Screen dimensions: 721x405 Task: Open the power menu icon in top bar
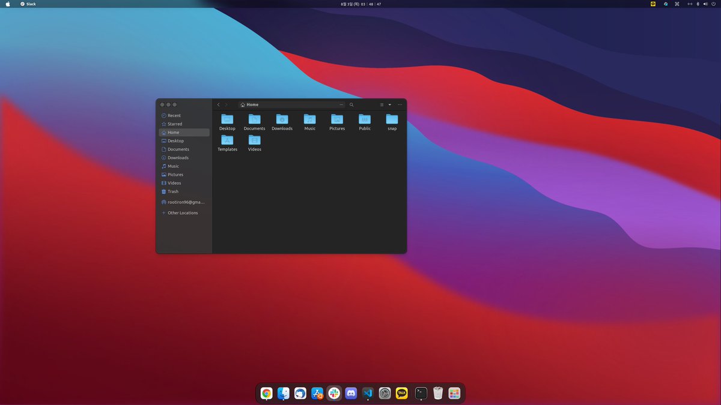tap(713, 4)
